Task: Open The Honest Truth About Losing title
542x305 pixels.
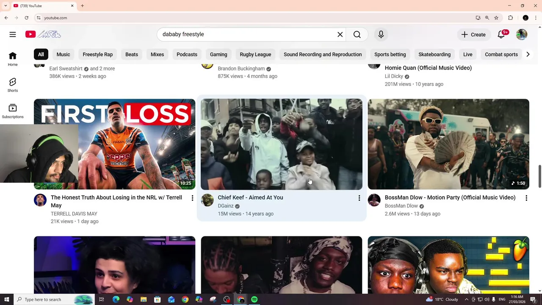Action: pyautogui.click(x=116, y=201)
